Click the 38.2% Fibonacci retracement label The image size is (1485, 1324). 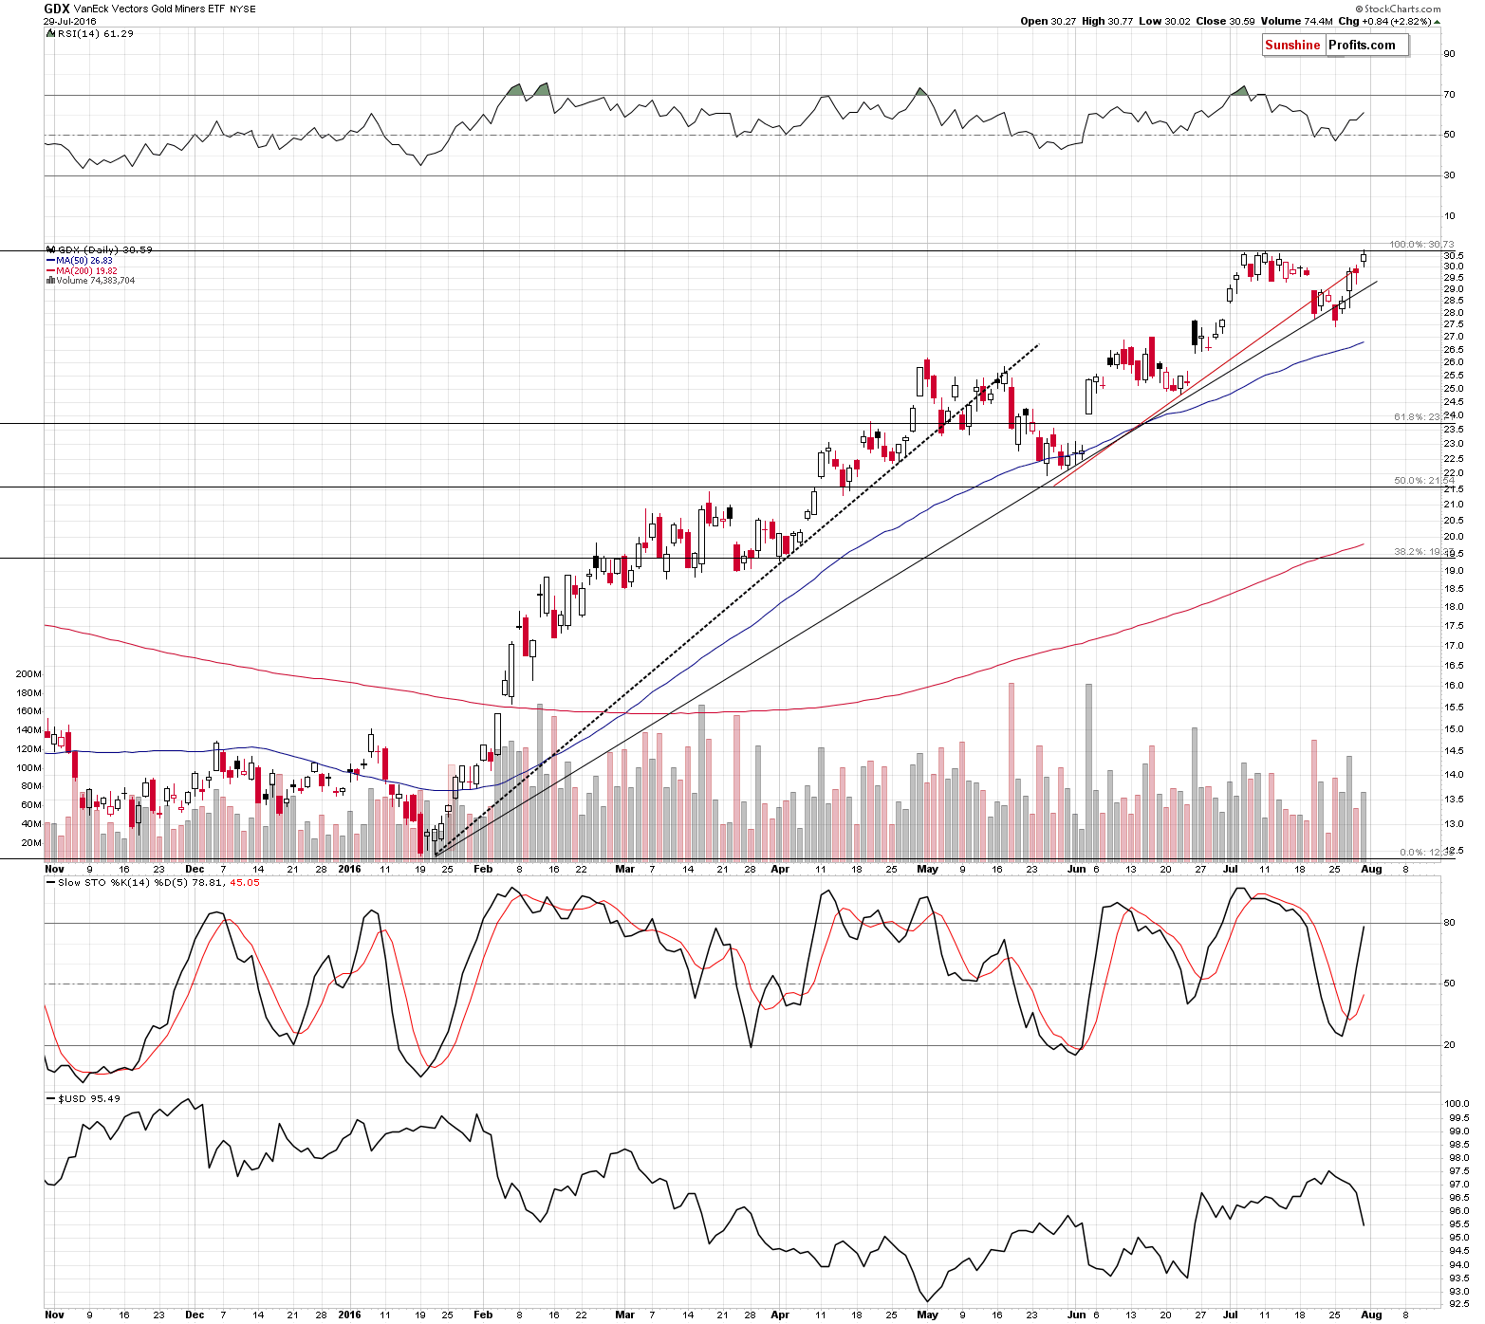(1423, 550)
